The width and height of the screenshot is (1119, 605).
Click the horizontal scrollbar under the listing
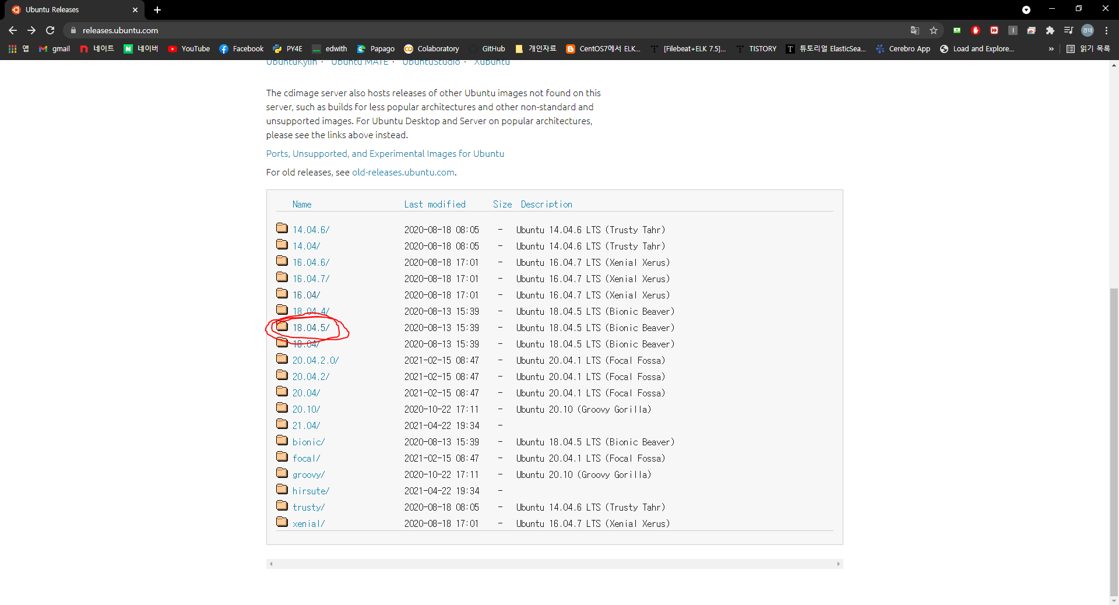(x=555, y=564)
